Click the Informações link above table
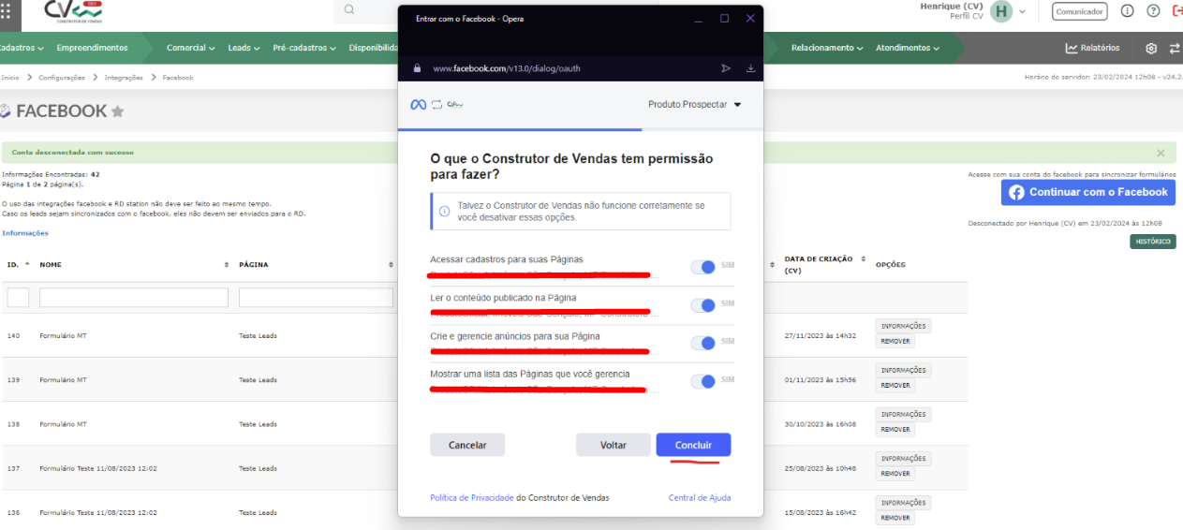Screen dimensions: 1183x530 pos(25,233)
